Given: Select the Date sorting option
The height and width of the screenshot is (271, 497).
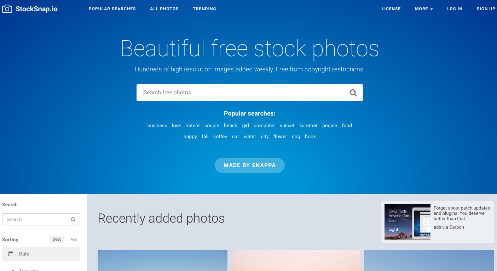Looking at the screenshot, I should click(x=41, y=254).
